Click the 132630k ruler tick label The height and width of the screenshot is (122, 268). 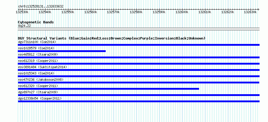[x=250, y=12]
